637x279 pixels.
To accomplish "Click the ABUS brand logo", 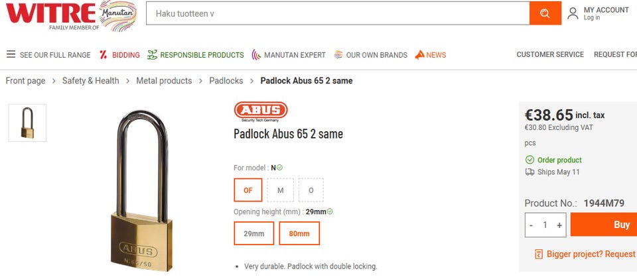I will point(261,111).
